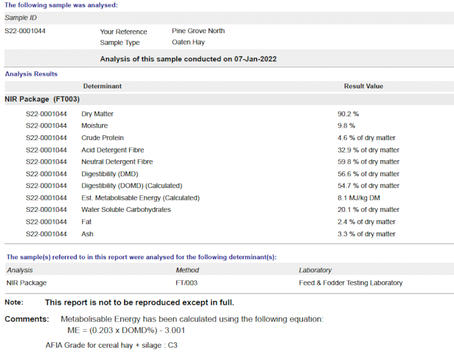Select the 'Crude Protein' row label
The image size is (454, 356).
[x=103, y=138]
